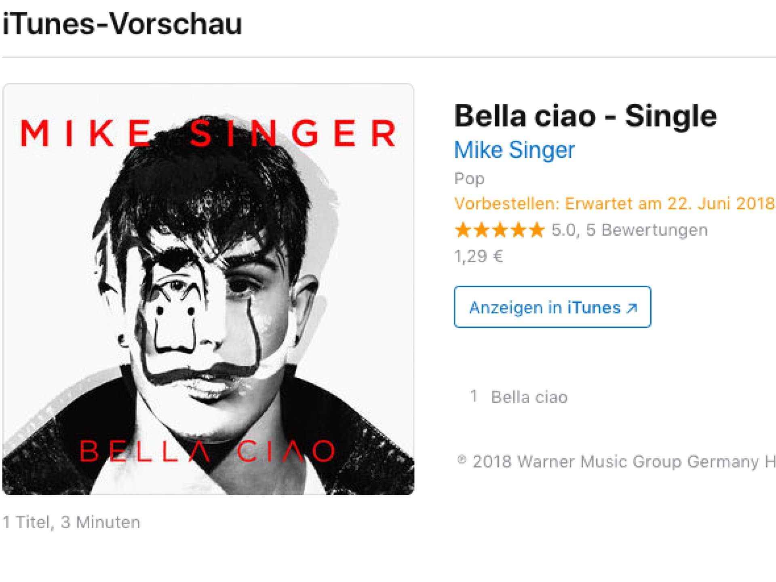Click the Bella ciao album cover artwork
776x582 pixels.
pyautogui.click(x=208, y=289)
